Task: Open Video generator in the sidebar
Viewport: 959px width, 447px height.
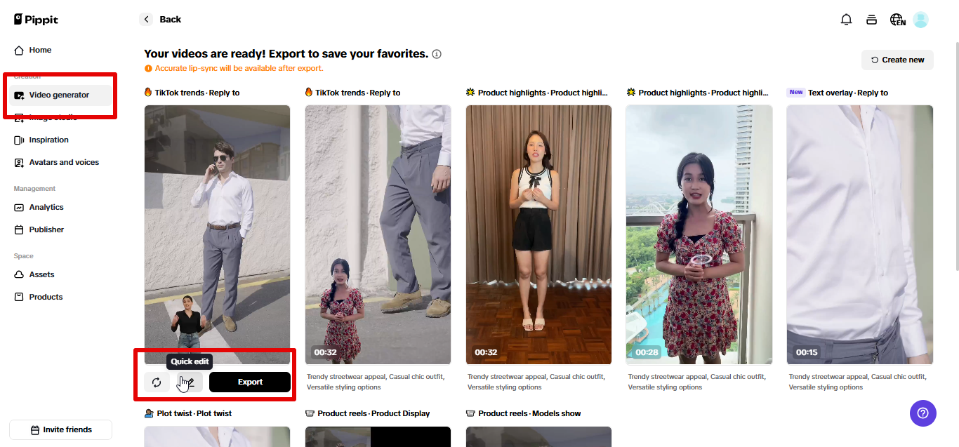Action: [x=60, y=95]
